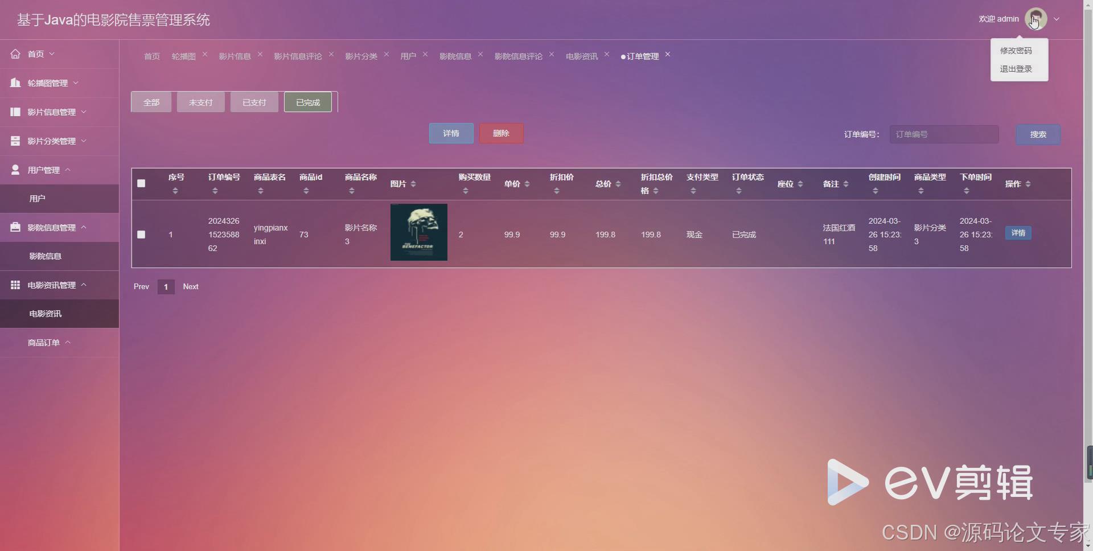Switch to the 影片分类 tab
The width and height of the screenshot is (1093, 551).
point(360,56)
